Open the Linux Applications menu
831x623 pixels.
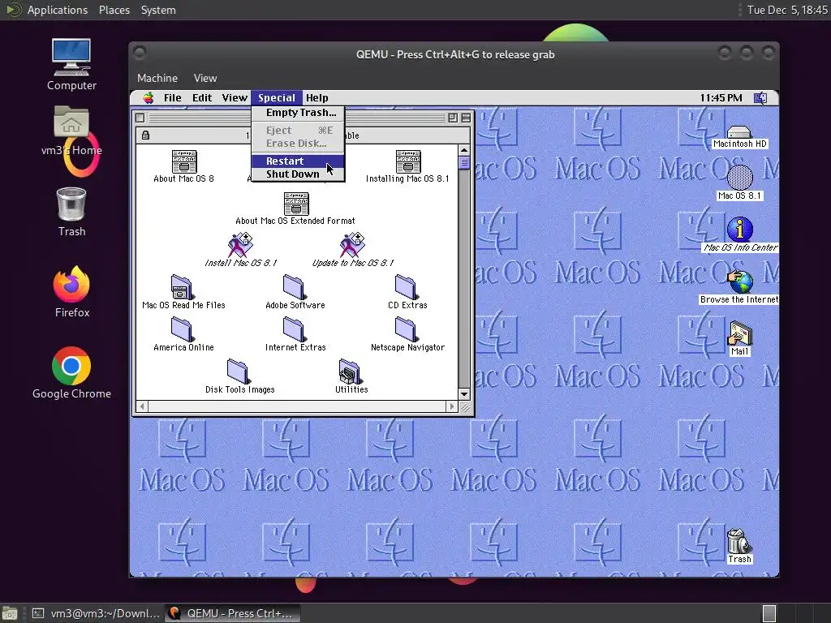click(x=58, y=10)
